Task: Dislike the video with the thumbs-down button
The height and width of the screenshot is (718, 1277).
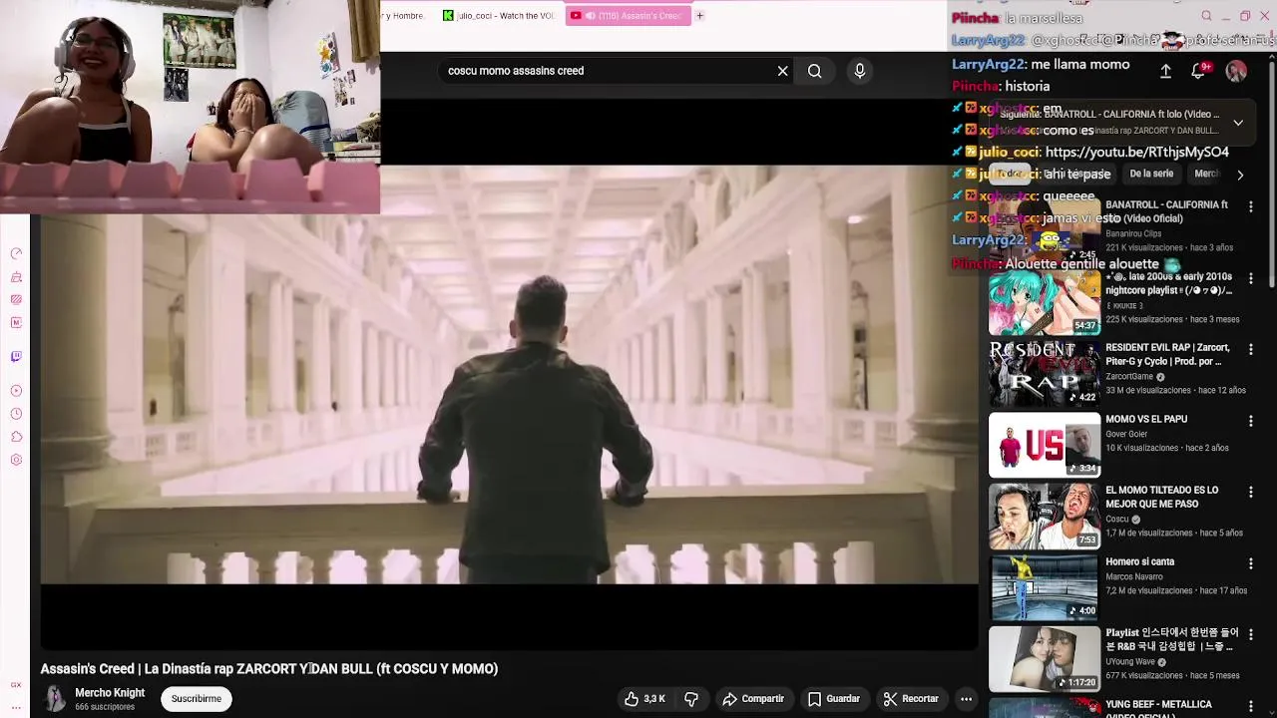Action: (x=691, y=699)
